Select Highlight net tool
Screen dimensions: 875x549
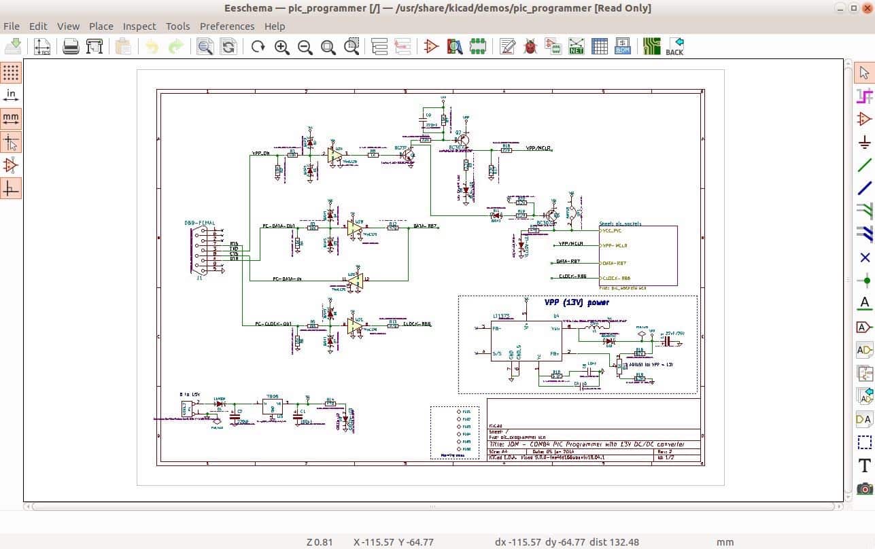[864, 96]
